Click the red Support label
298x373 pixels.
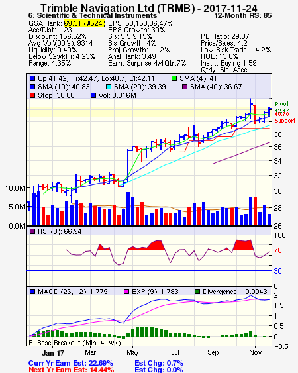tap(285, 121)
